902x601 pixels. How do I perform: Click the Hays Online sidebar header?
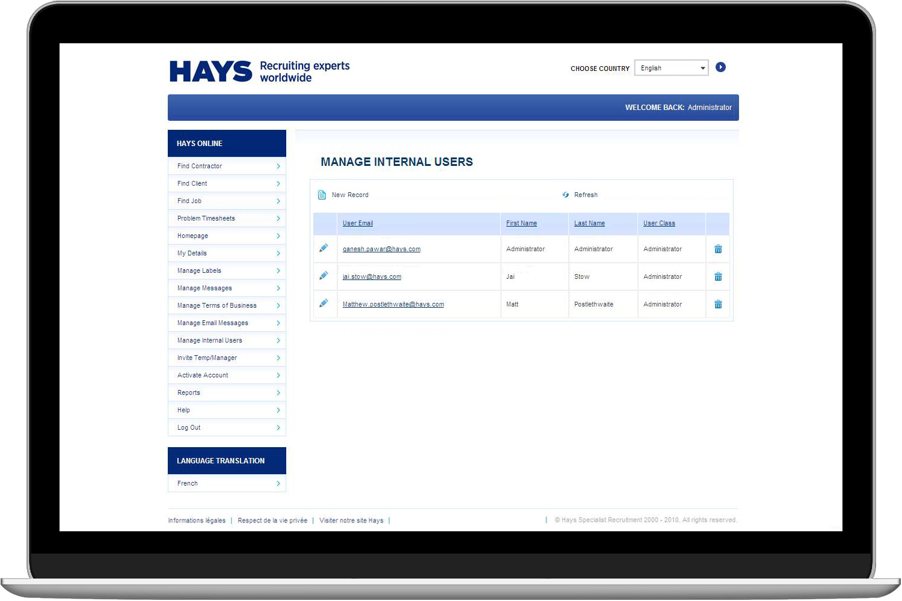(x=227, y=143)
